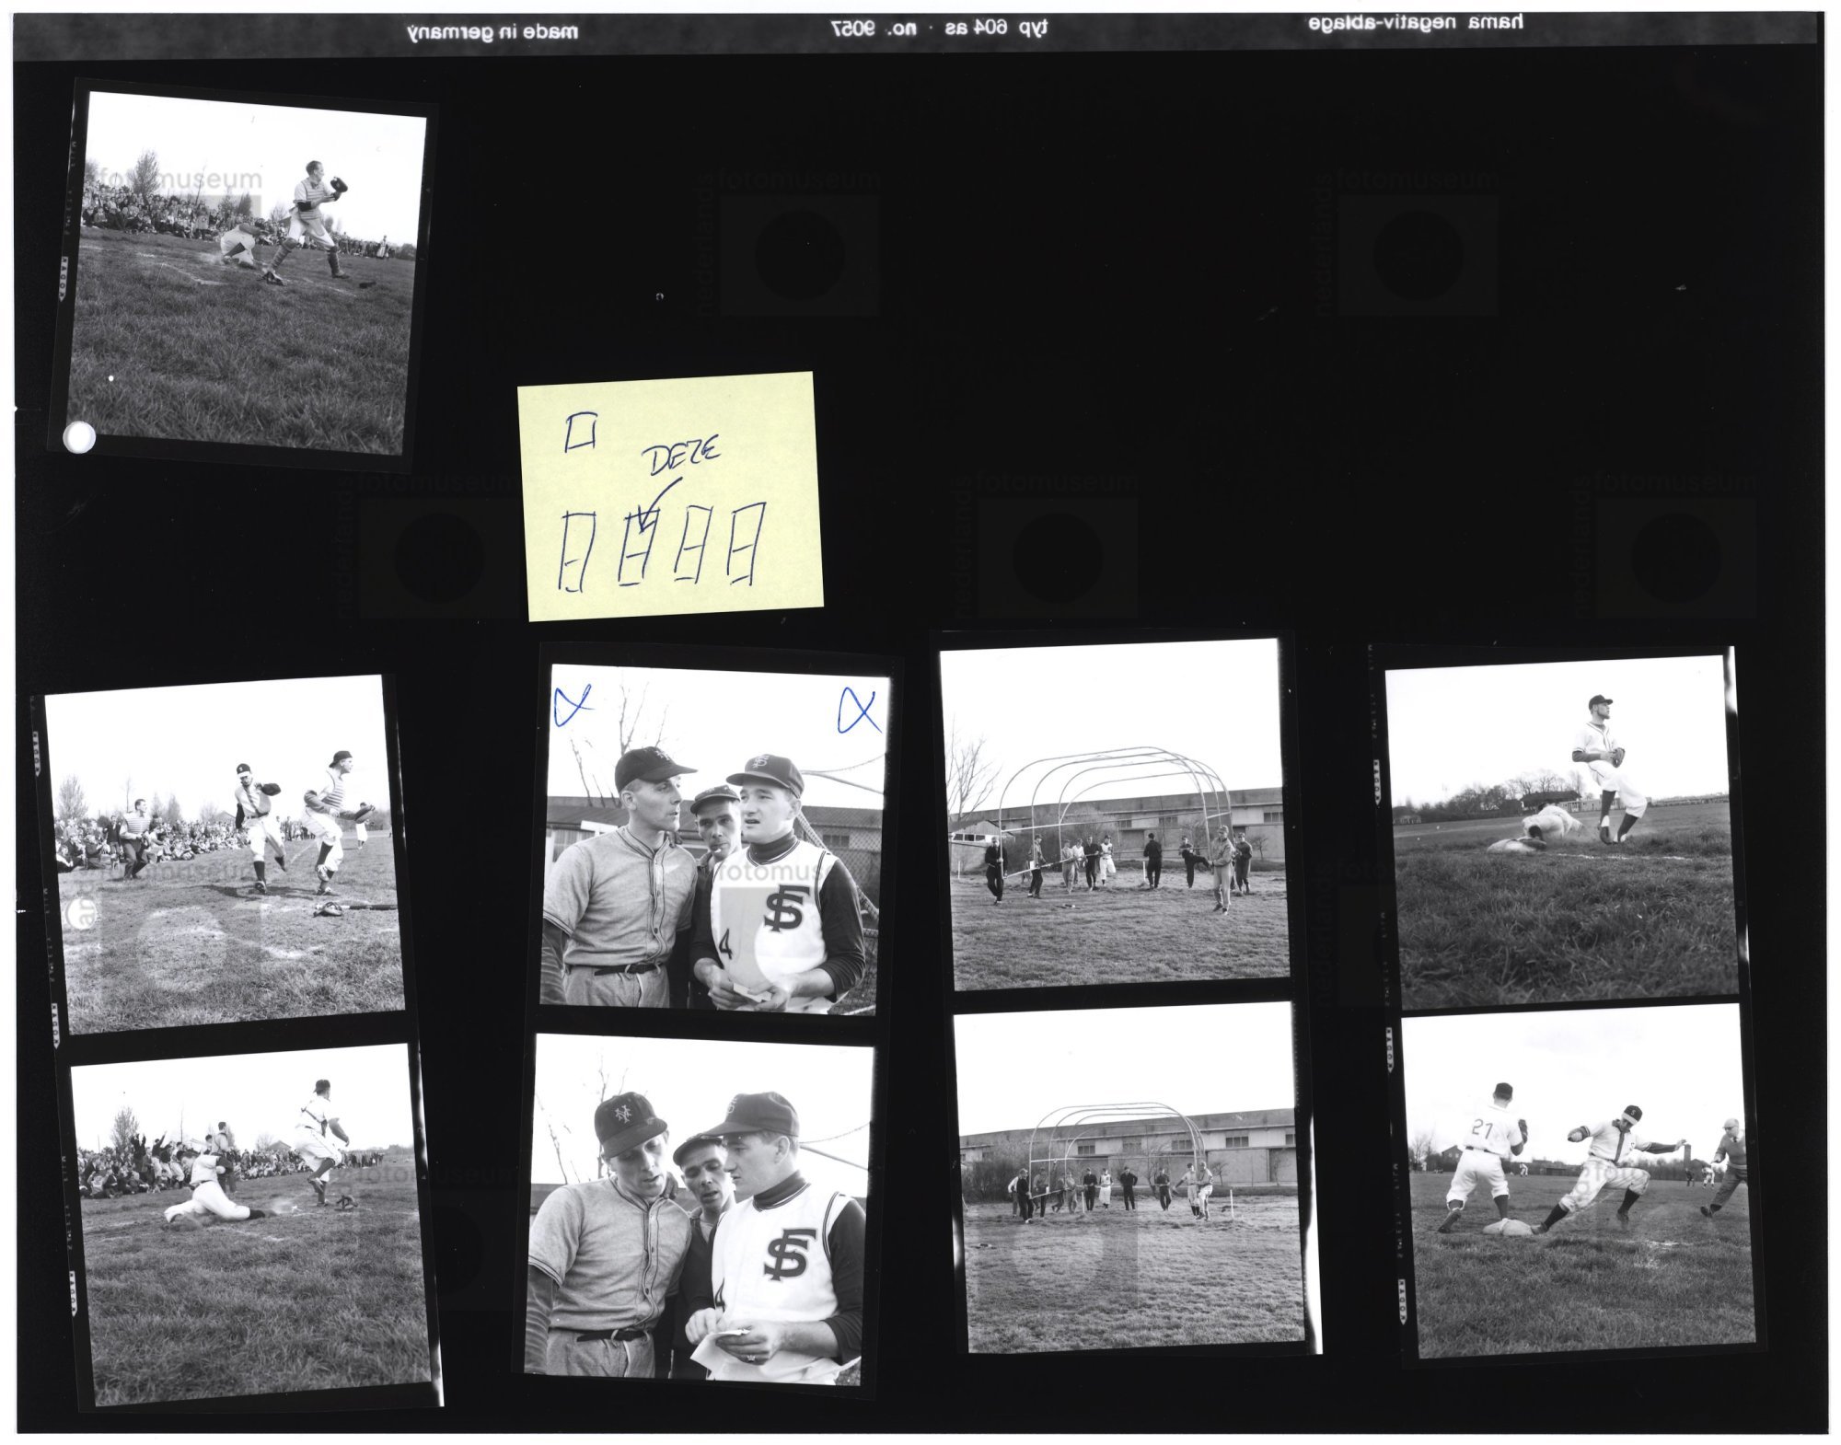Screen dimensions: 1841x1445
Task: Click the white punched hole circle
Action: [78, 437]
